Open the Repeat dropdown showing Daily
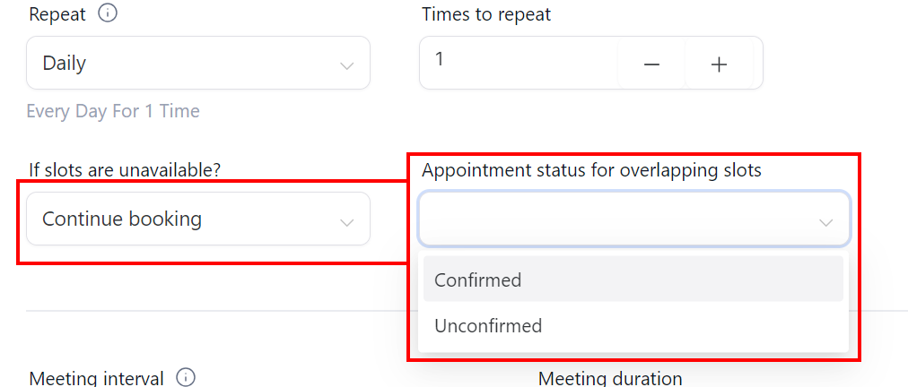This screenshot has height=387, width=908. (x=198, y=63)
